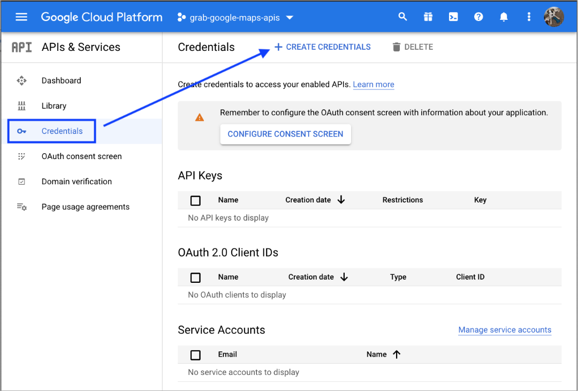Click the Credentials key icon

[22, 131]
